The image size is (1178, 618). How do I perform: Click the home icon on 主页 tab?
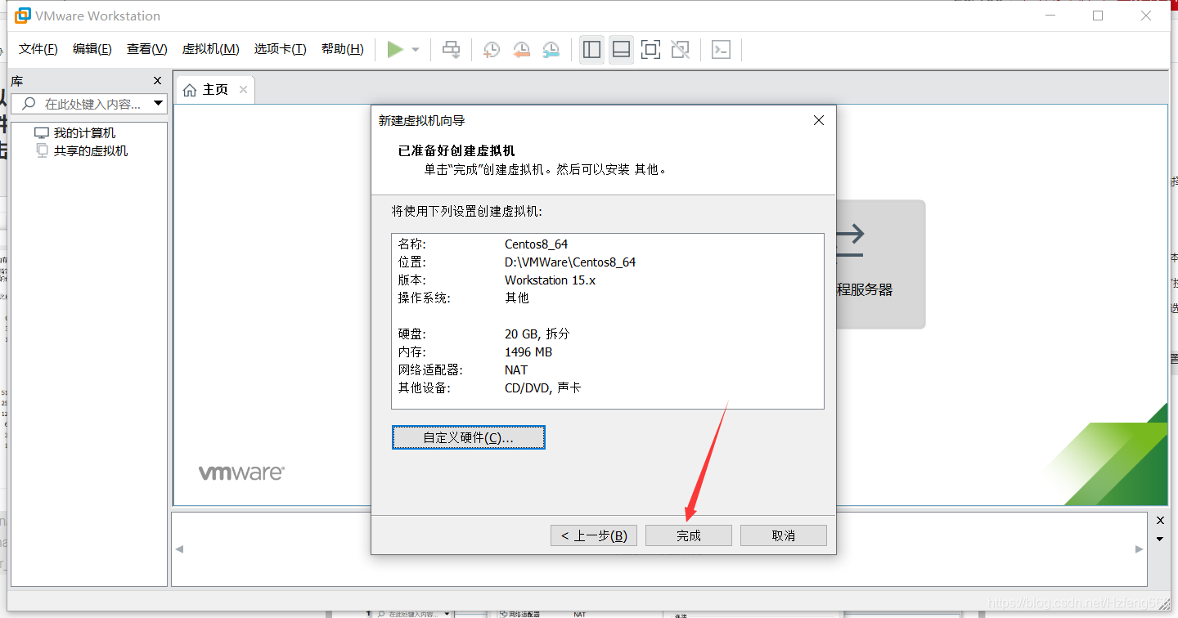point(190,90)
